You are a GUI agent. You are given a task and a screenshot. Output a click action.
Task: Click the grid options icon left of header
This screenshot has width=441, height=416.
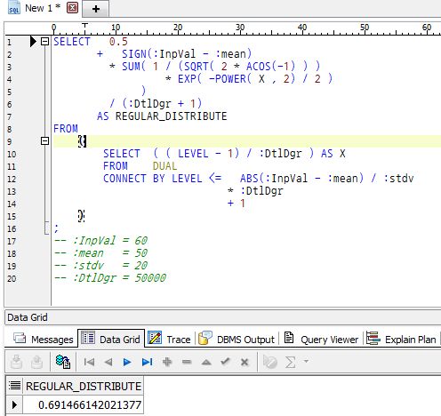click(x=14, y=386)
